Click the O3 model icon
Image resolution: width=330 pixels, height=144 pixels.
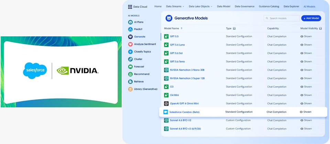click(x=166, y=87)
